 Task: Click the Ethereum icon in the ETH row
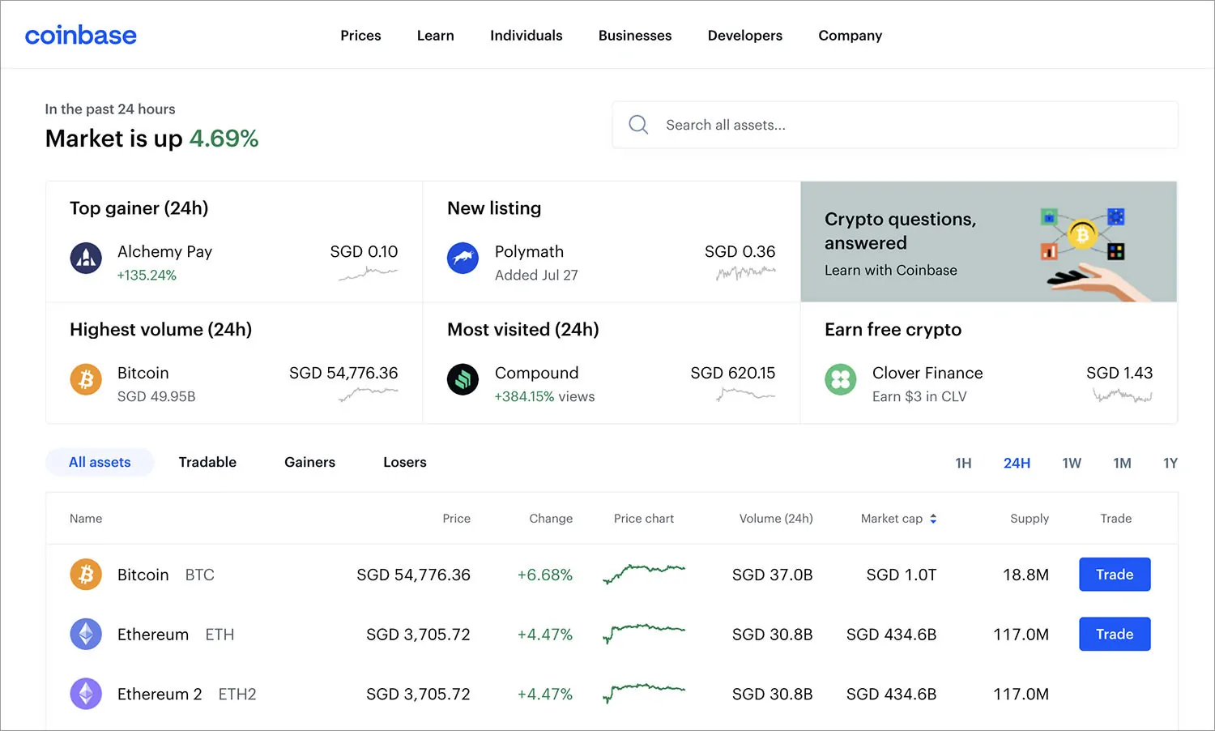point(86,634)
